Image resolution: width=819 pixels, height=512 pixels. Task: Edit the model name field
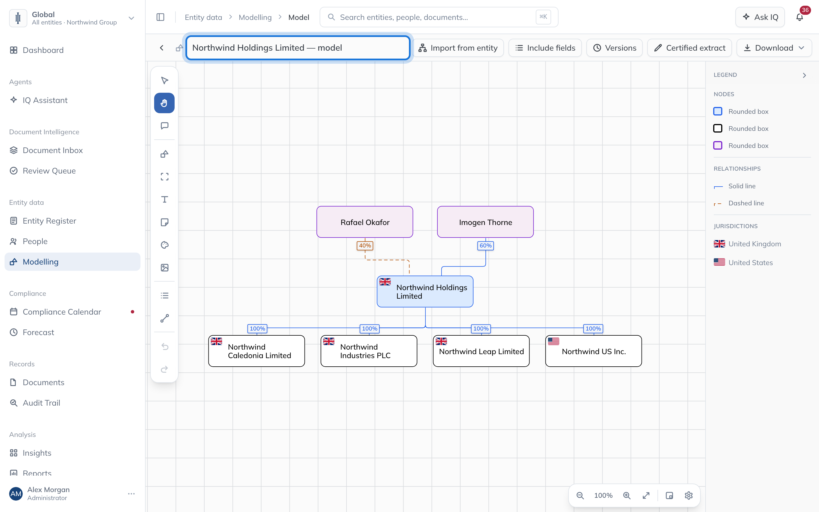click(298, 48)
